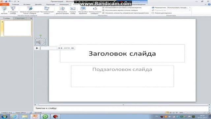The width and height of the screenshot is (211, 119).
Task: Click 93% zoom level button
Action: 181,112
